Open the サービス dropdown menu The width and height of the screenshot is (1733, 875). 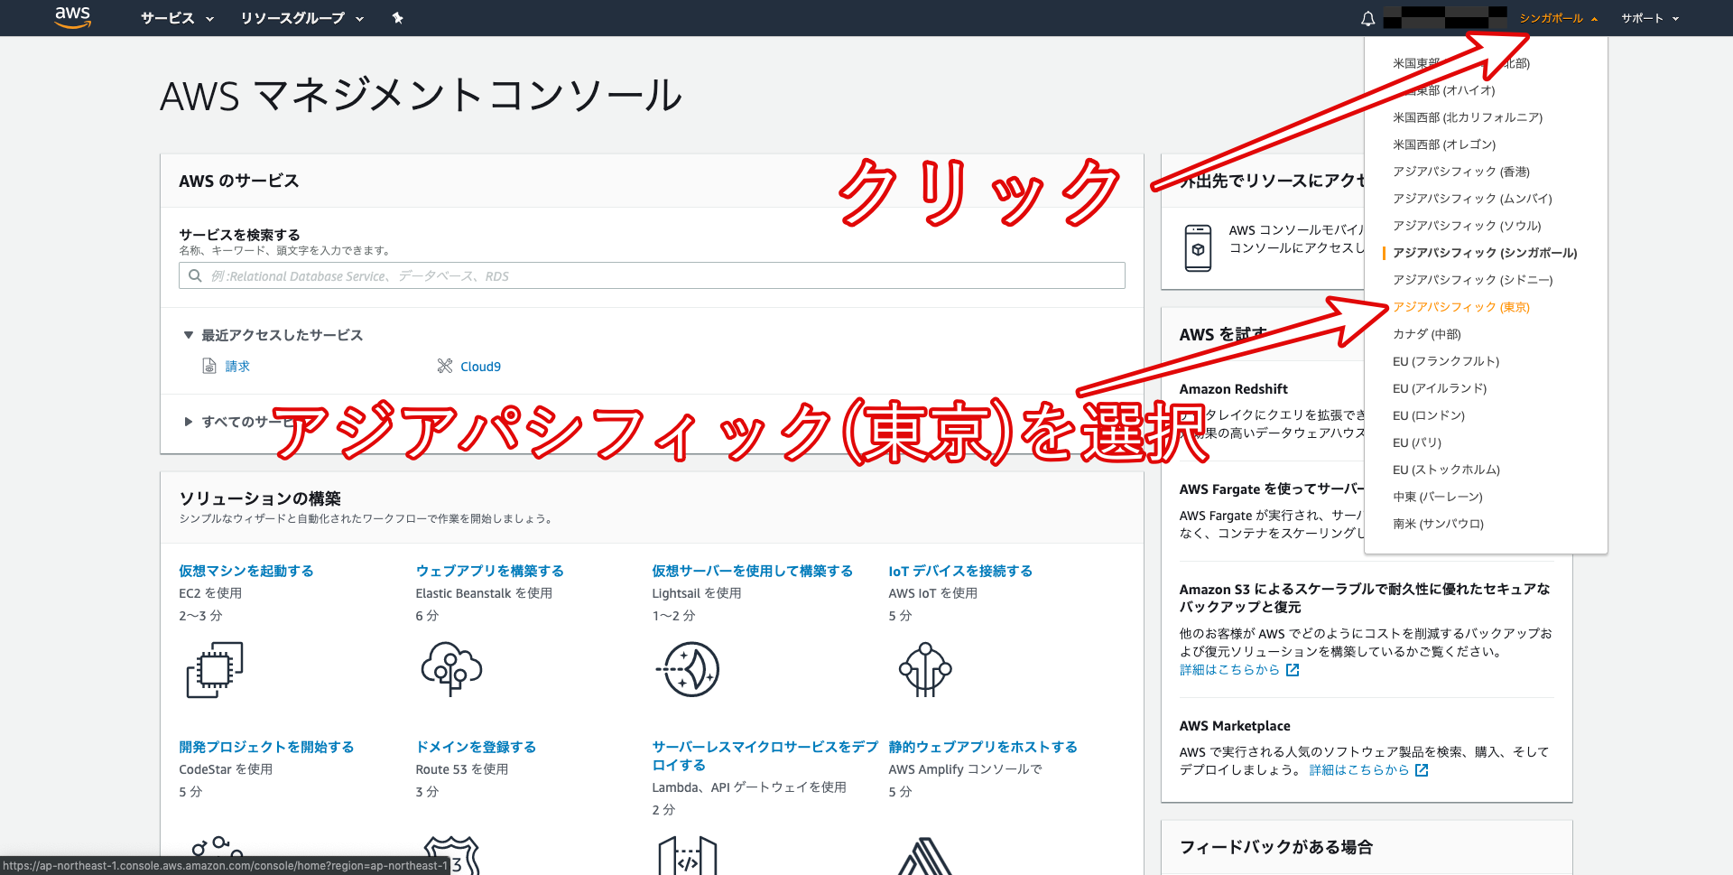click(177, 18)
